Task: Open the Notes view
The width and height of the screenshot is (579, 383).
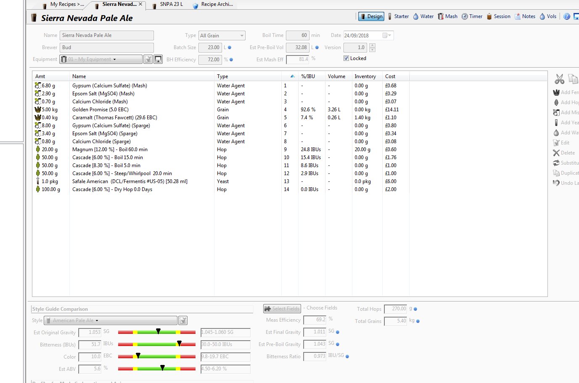Action: click(525, 16)
